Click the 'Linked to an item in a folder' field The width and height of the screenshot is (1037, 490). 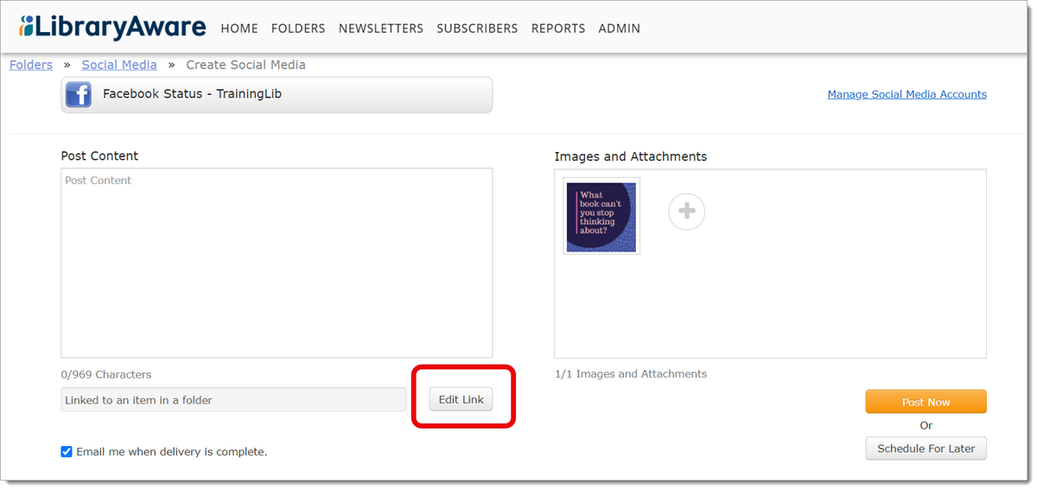[x=233, y=399]
